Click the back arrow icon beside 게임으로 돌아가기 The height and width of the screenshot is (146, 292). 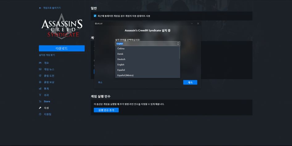pos(40,8)
